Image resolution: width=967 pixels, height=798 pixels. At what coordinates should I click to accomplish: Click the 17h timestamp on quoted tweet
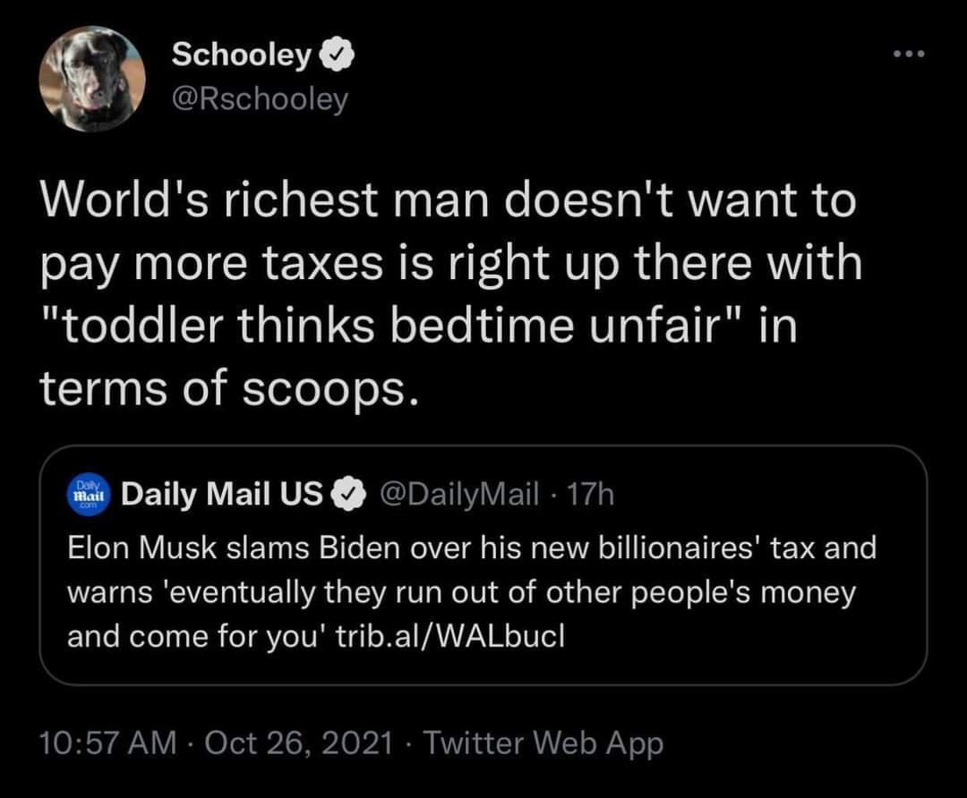[593, 493]
